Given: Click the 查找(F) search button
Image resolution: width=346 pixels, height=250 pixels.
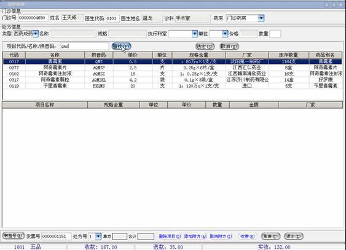Looking at the screenshot, I should pos(121,46).
